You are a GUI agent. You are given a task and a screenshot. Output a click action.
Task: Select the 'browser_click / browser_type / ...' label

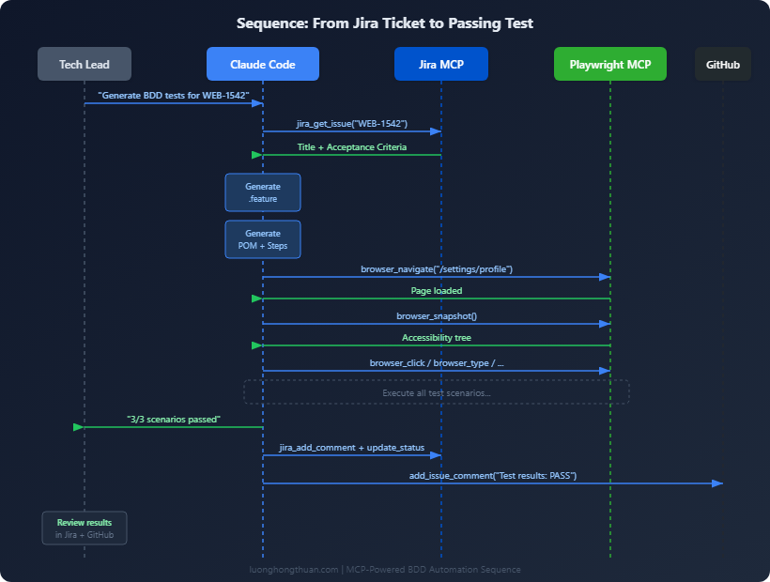point(437,363)
